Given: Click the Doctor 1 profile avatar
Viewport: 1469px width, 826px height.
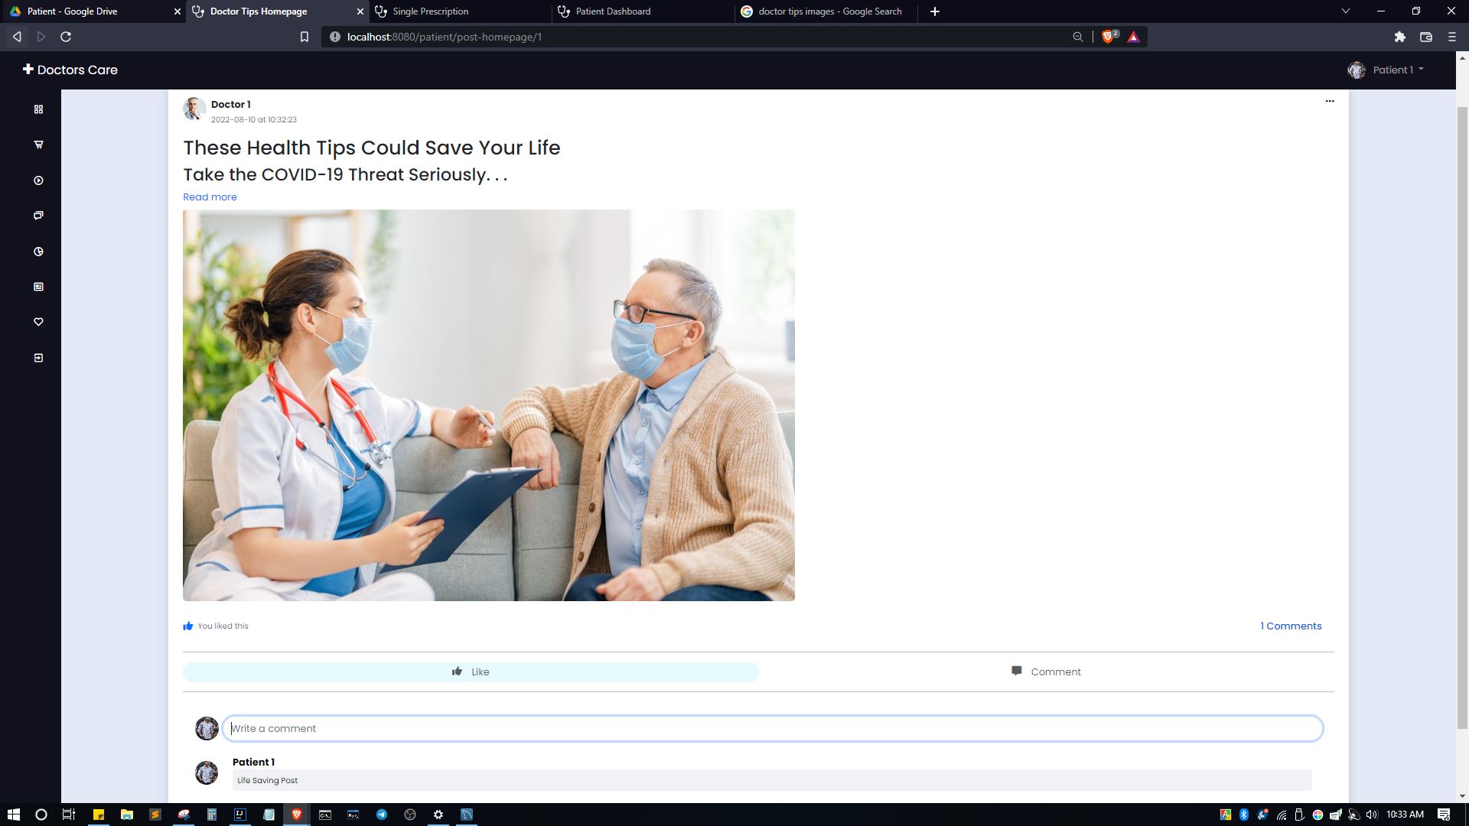Looking at the screenshot, I should point(194,109).
